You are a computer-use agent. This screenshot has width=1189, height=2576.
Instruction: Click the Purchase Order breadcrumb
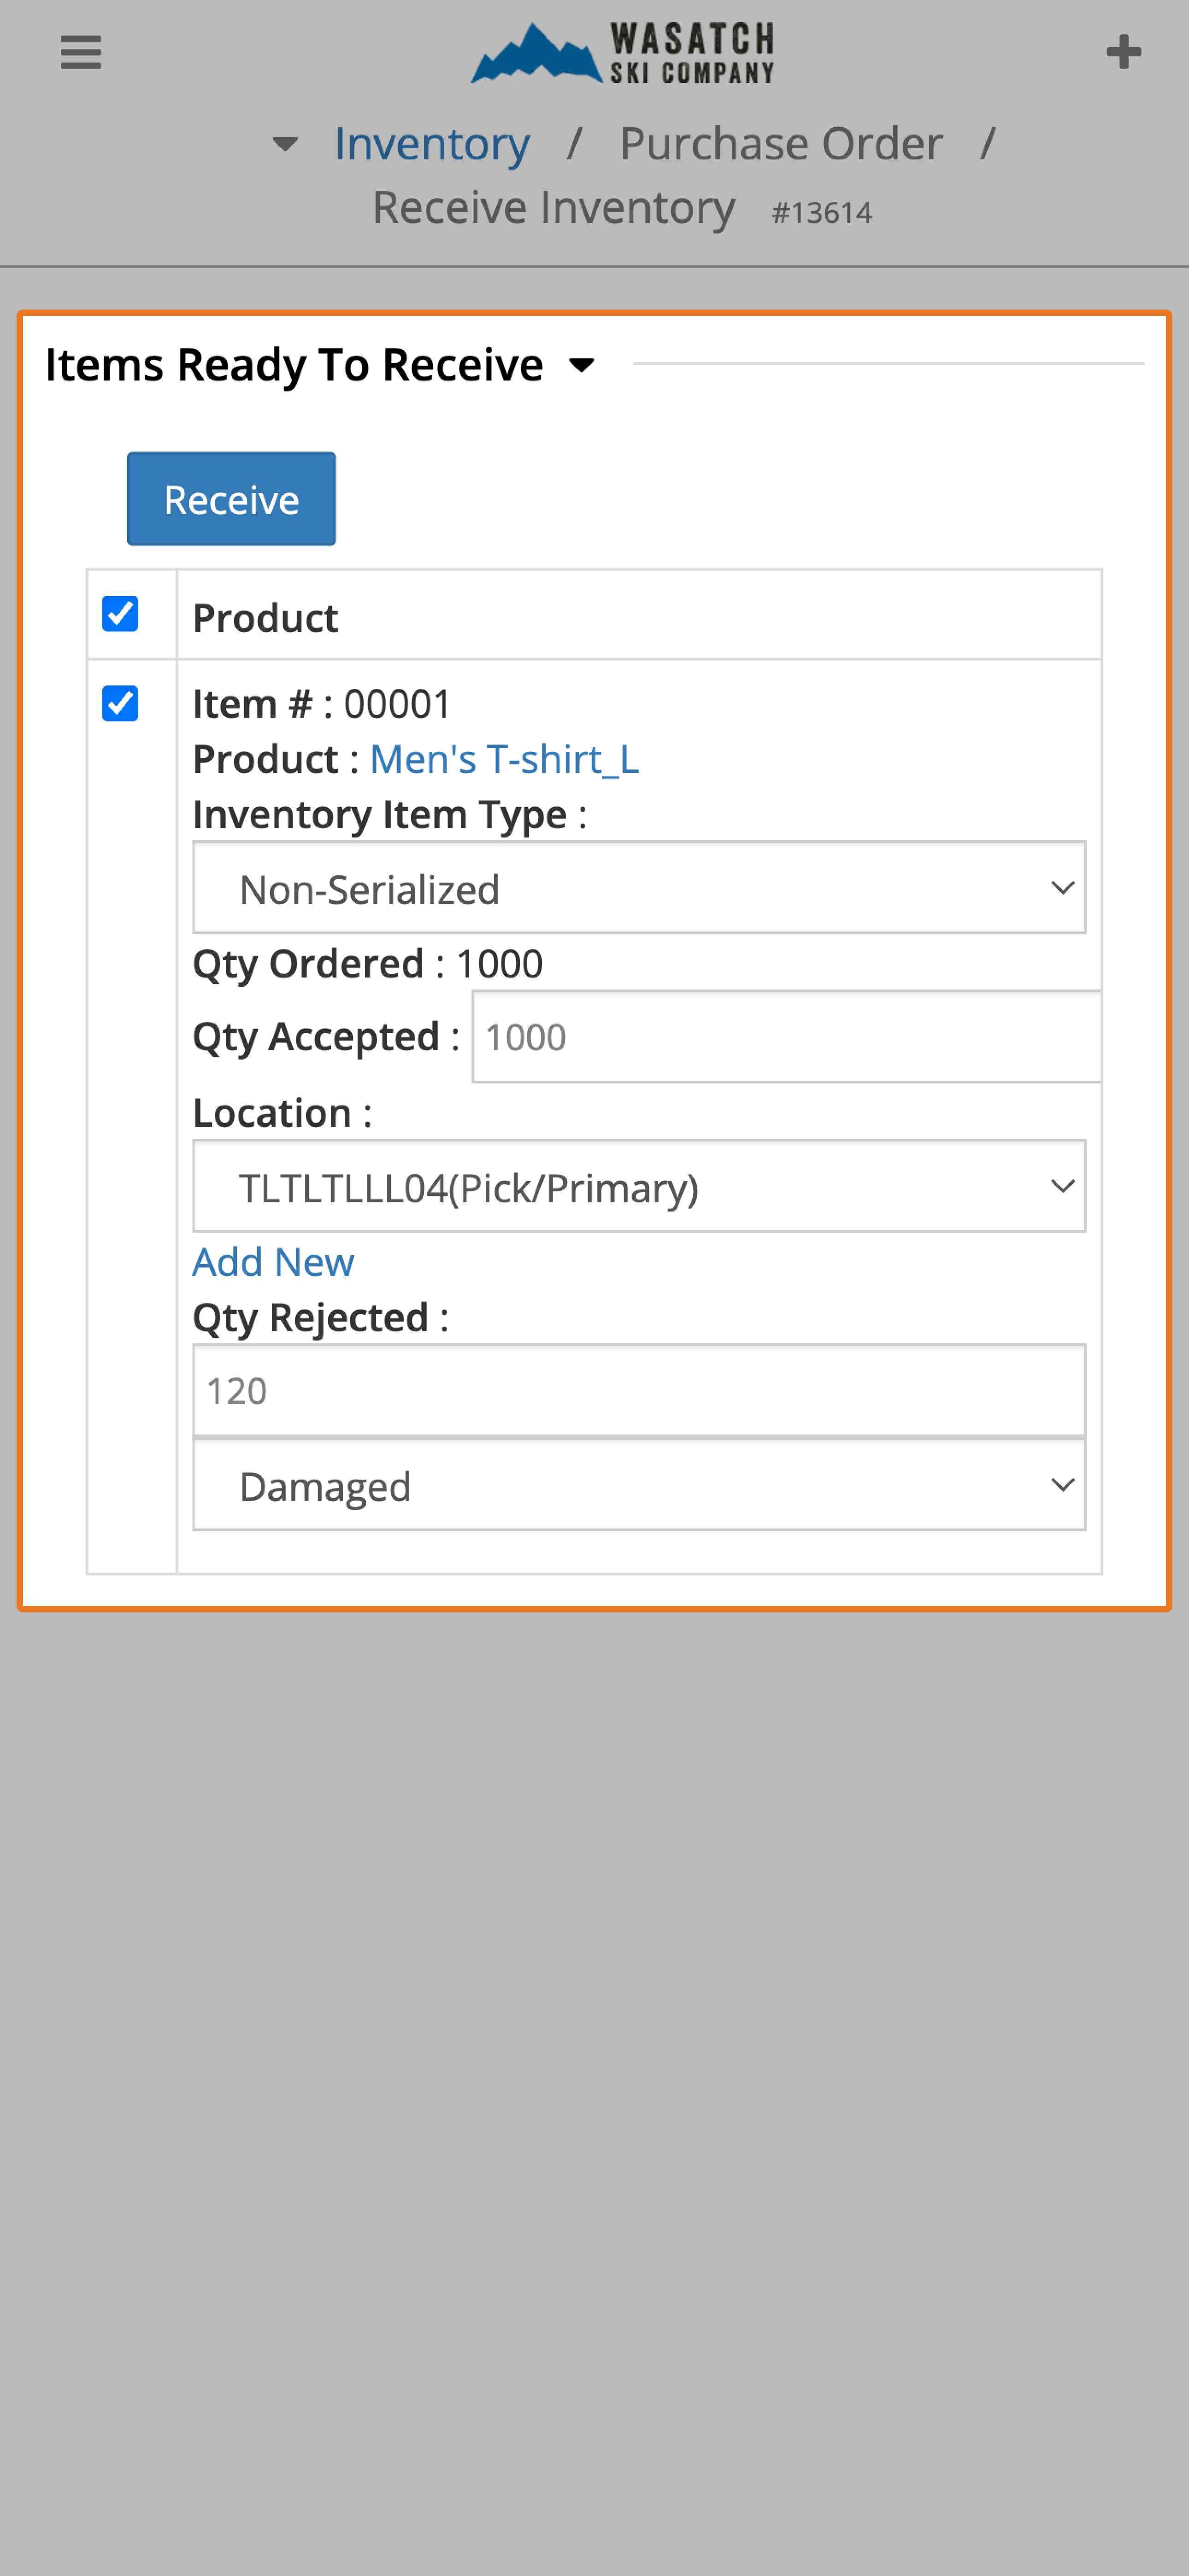781,144
